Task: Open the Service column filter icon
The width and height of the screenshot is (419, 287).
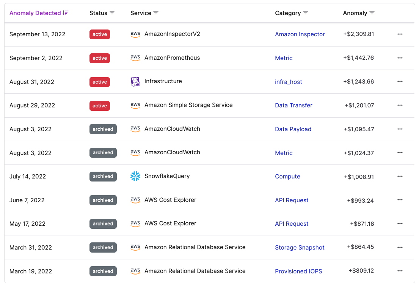Action: pyautogui.click(x=156, y=13)
